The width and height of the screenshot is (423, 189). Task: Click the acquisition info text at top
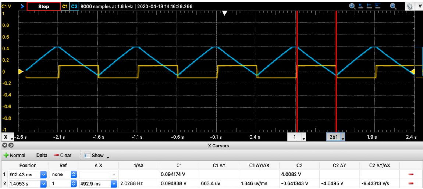click(x=136, y=7)
